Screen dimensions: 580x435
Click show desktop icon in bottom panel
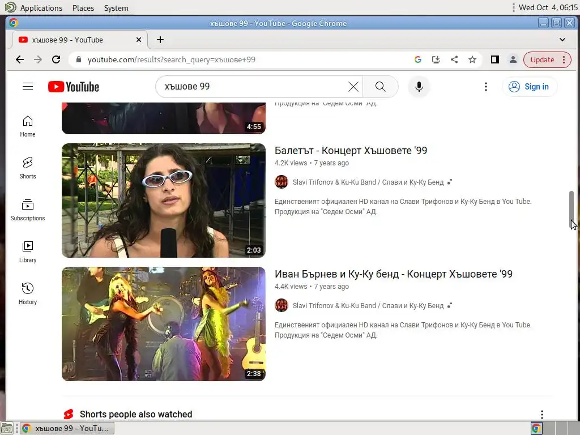pyautogui.click(x=7, y=428)
